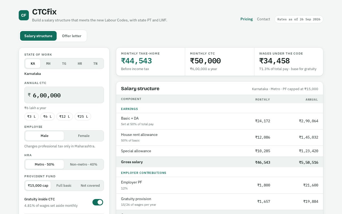This screenshot has width=342, height=214.
Task: Select Full basic provident fund option
Action: coord(64,186)
